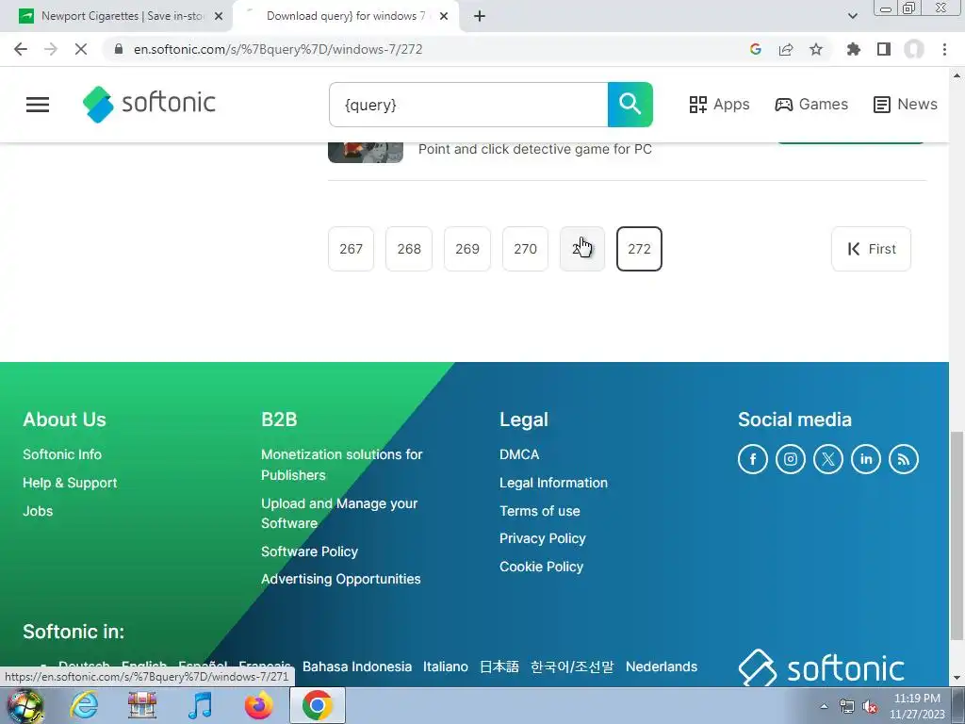Open the Chrome extensions puzzle icon

(854, 49)
